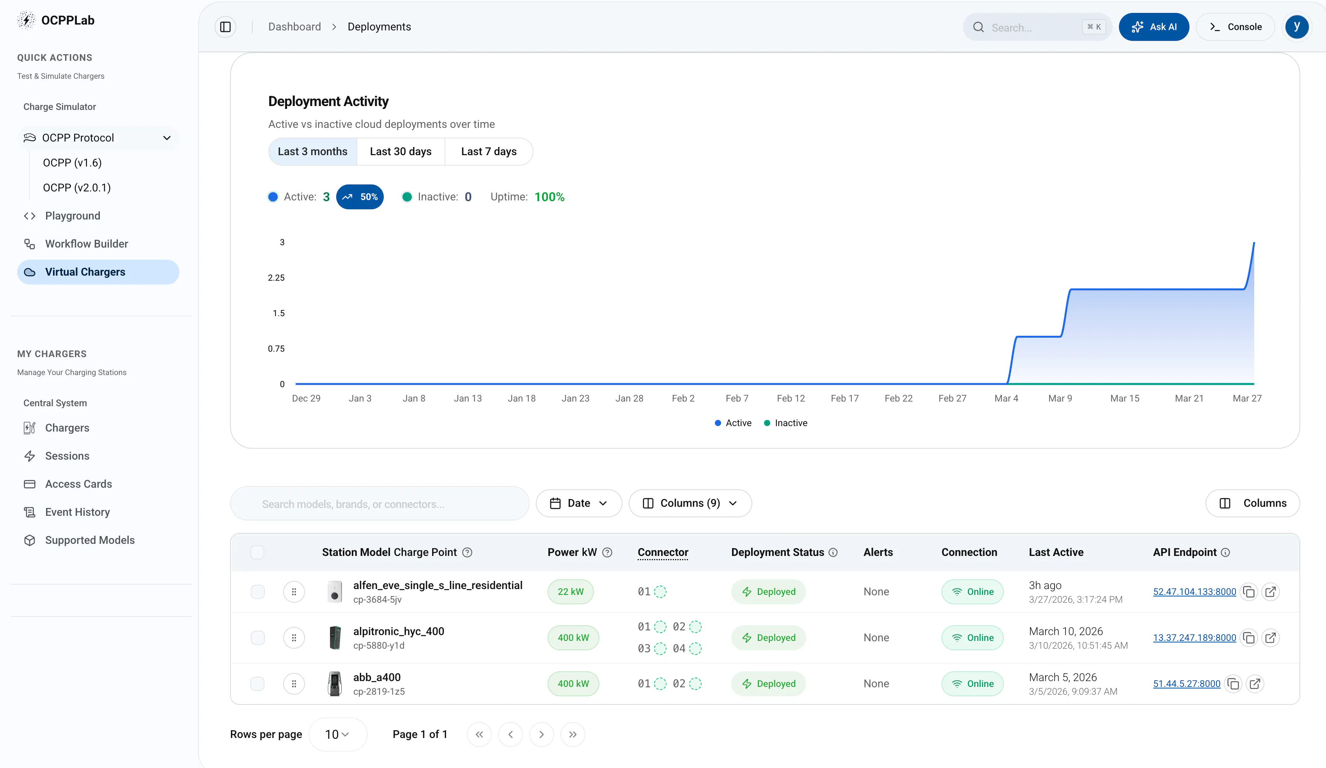Click info icon beside API Endpoint
This screenshot has height=768, width=1326.
1225,552
